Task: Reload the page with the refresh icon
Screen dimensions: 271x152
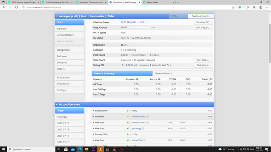Action: 17,7
